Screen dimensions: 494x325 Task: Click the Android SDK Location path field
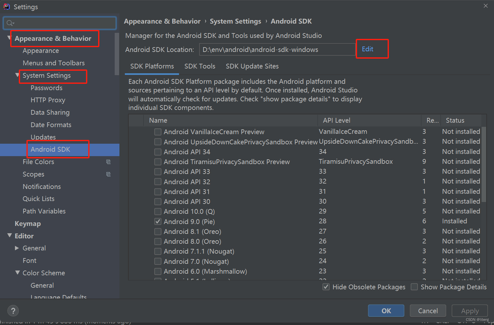[x=277, y=49]
